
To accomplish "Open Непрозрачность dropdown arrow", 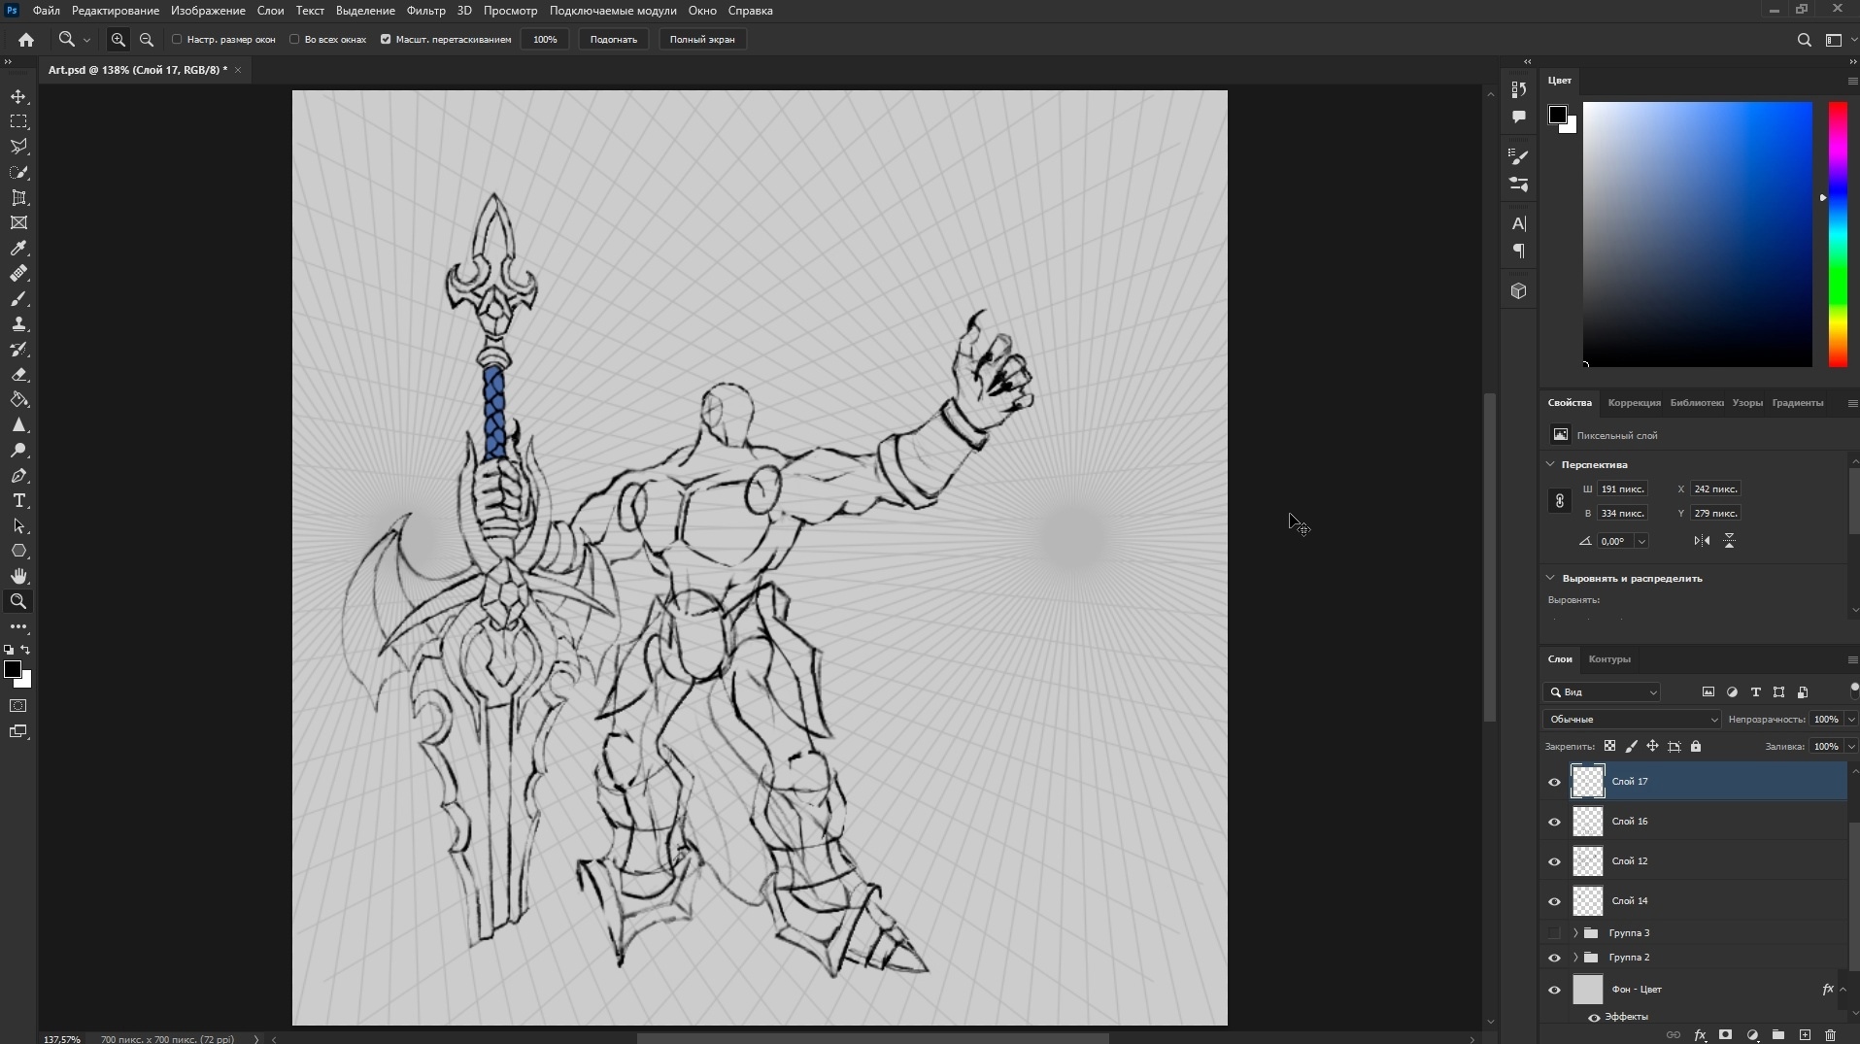I will pos(1850,720).
